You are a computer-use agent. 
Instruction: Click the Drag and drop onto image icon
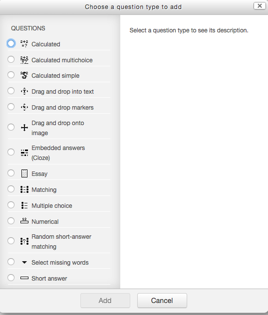click(x=24, y=128)
